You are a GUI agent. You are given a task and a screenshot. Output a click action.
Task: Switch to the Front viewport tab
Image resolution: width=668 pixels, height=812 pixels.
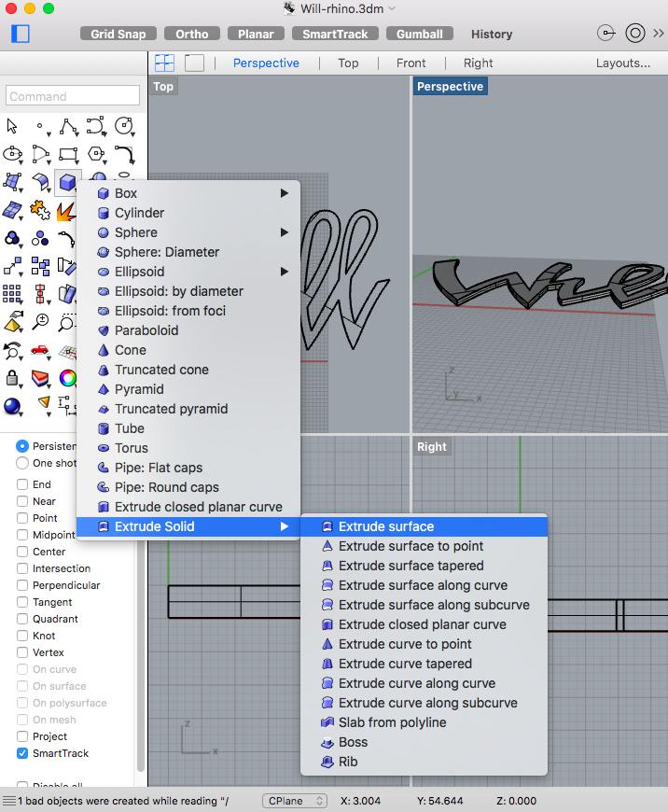pos(411,63)
